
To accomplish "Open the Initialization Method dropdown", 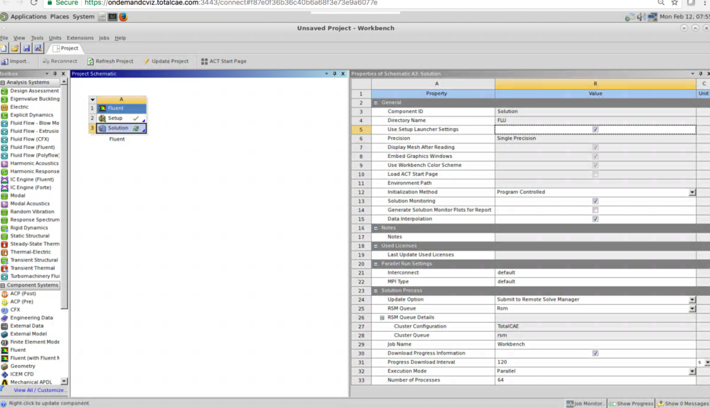I will (693, 192).
